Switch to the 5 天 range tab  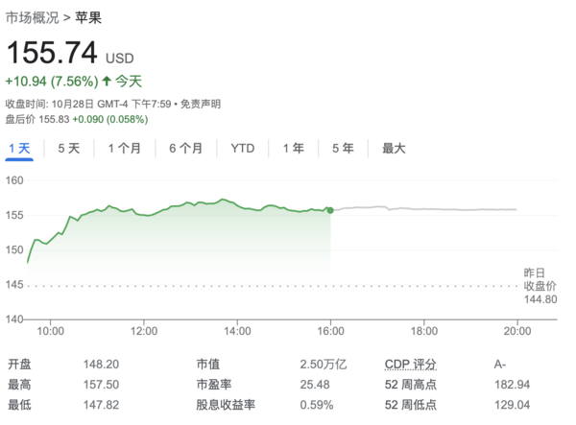tap(68, 149)
